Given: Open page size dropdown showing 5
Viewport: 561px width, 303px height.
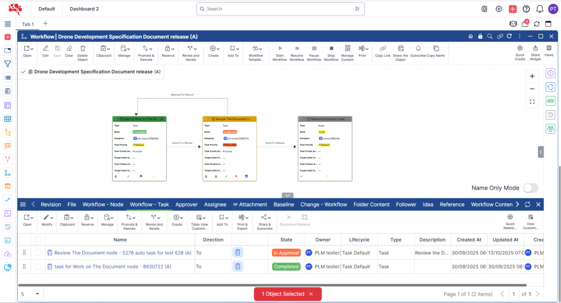Looking at the screenshot, I should 31,294.
